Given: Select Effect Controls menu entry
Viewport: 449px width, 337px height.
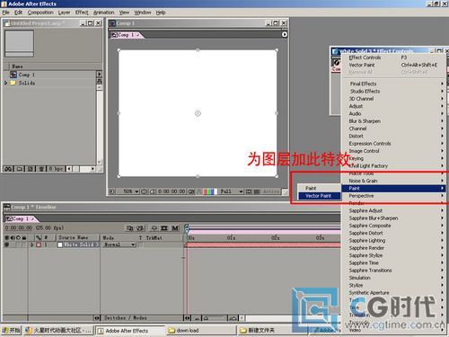Looking at the screenshot, I should click(393, 58).
